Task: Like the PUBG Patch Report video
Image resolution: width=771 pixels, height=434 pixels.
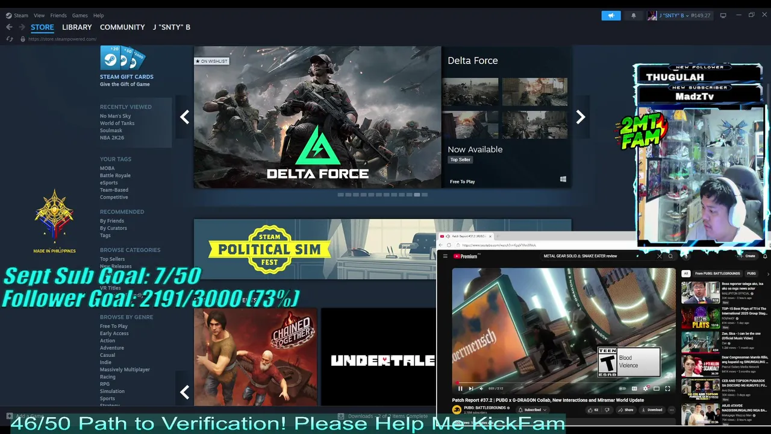Action: tap(594, 410)
